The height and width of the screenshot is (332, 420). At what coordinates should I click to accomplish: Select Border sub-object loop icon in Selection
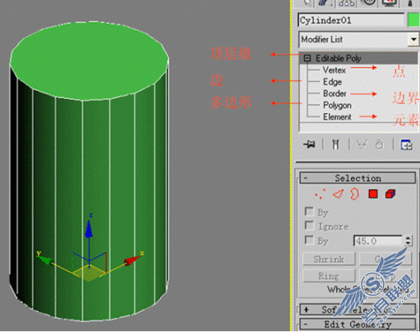click(354, 194)
